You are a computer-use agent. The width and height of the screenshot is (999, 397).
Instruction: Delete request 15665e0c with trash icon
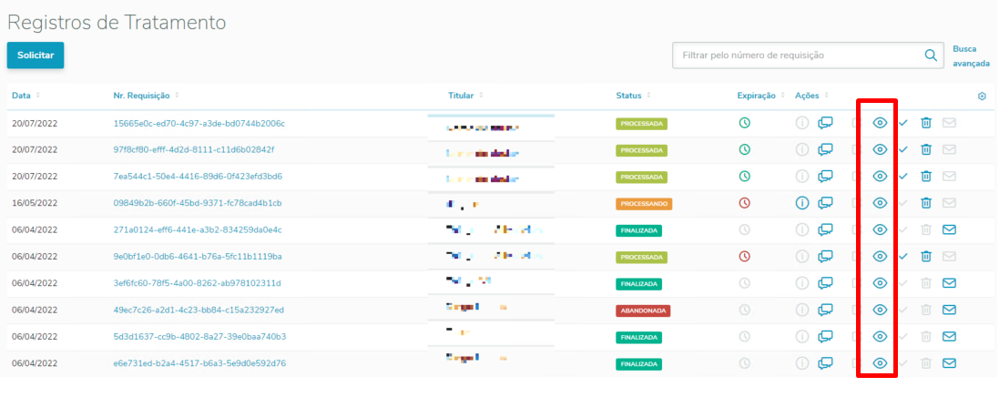[926, 123]
